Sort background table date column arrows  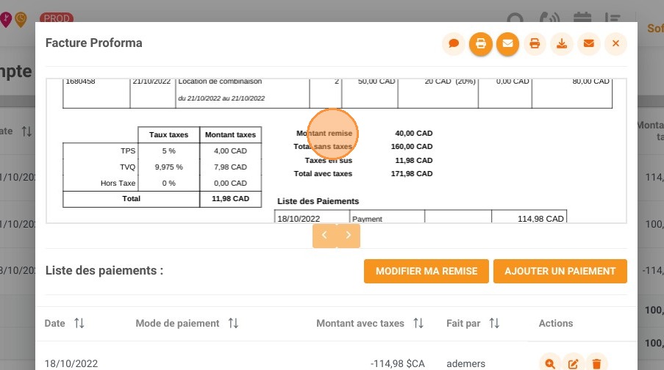tap(26, 131)
